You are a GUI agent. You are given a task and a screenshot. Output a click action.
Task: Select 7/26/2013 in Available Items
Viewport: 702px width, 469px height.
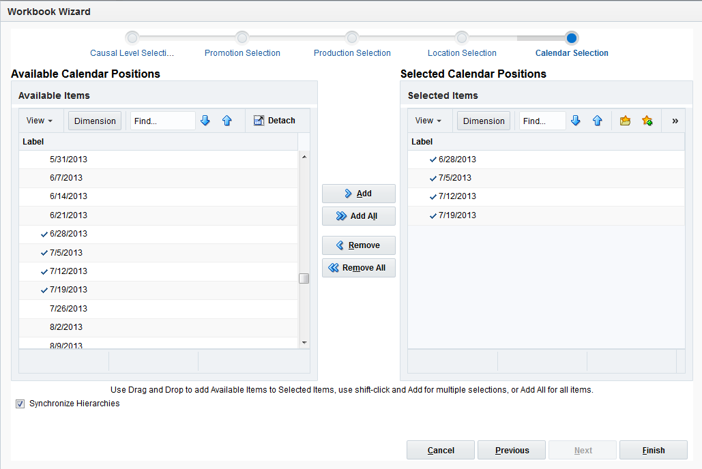[158, 308]
